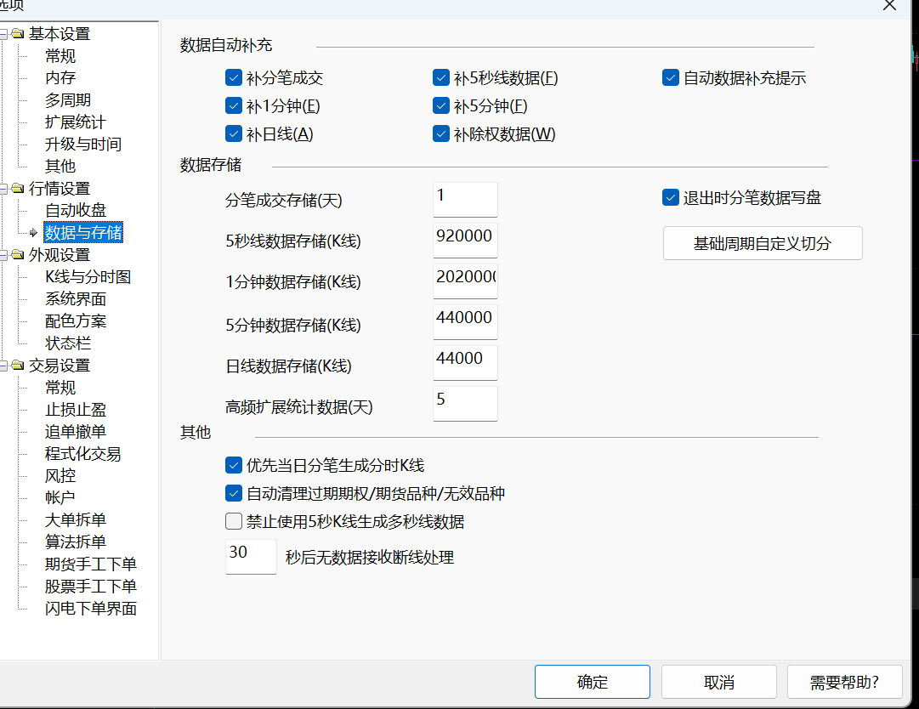Click the 5分钟数据存储 input field
Screen dimensions: 919x709
pyautogui.click(x=465, y=321)
